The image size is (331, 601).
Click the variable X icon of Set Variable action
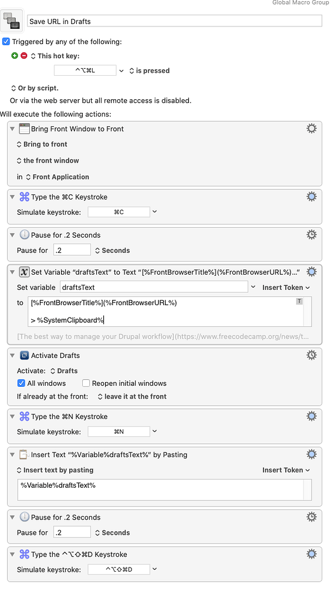pyautogui.click(x=24, y=272)
